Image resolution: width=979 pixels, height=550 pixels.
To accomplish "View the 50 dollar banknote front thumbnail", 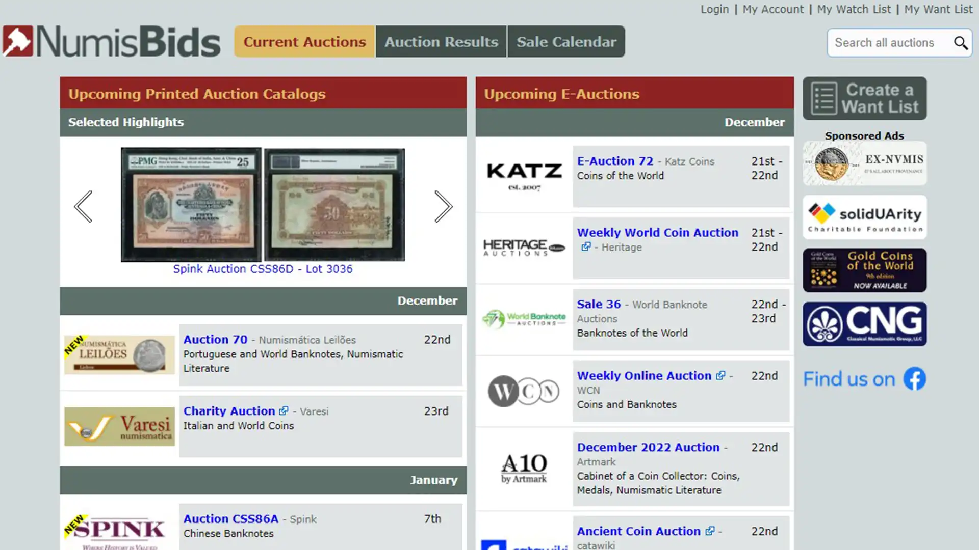I will click(x=191, y=205).
